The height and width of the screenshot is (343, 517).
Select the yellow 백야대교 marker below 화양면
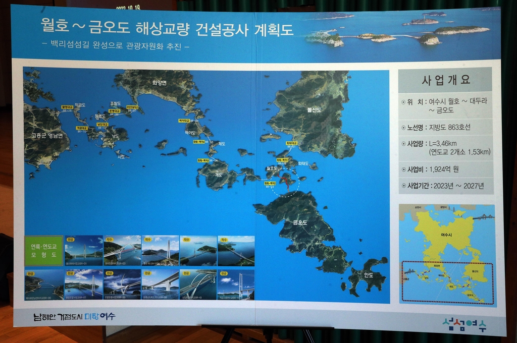(184, 121)
